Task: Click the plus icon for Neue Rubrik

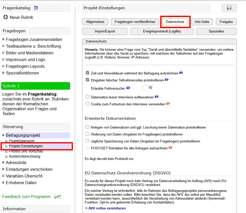Action: tap(5, 17)
